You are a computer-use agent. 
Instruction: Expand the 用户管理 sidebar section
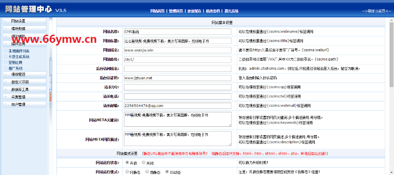[25, 104]
